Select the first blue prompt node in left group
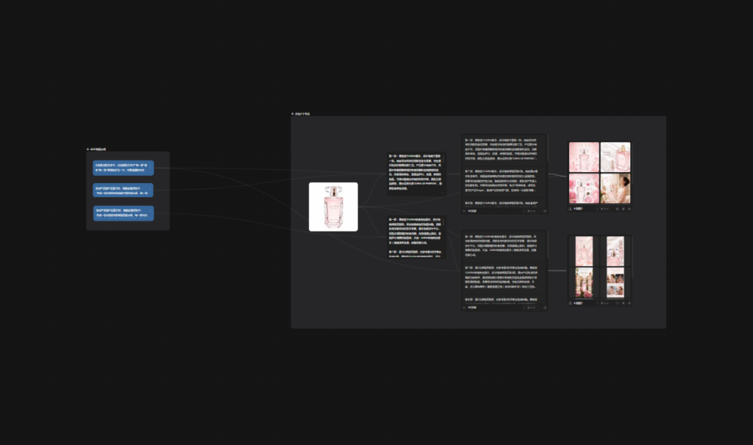The image size is (753, 445). [x=124, y=168]
